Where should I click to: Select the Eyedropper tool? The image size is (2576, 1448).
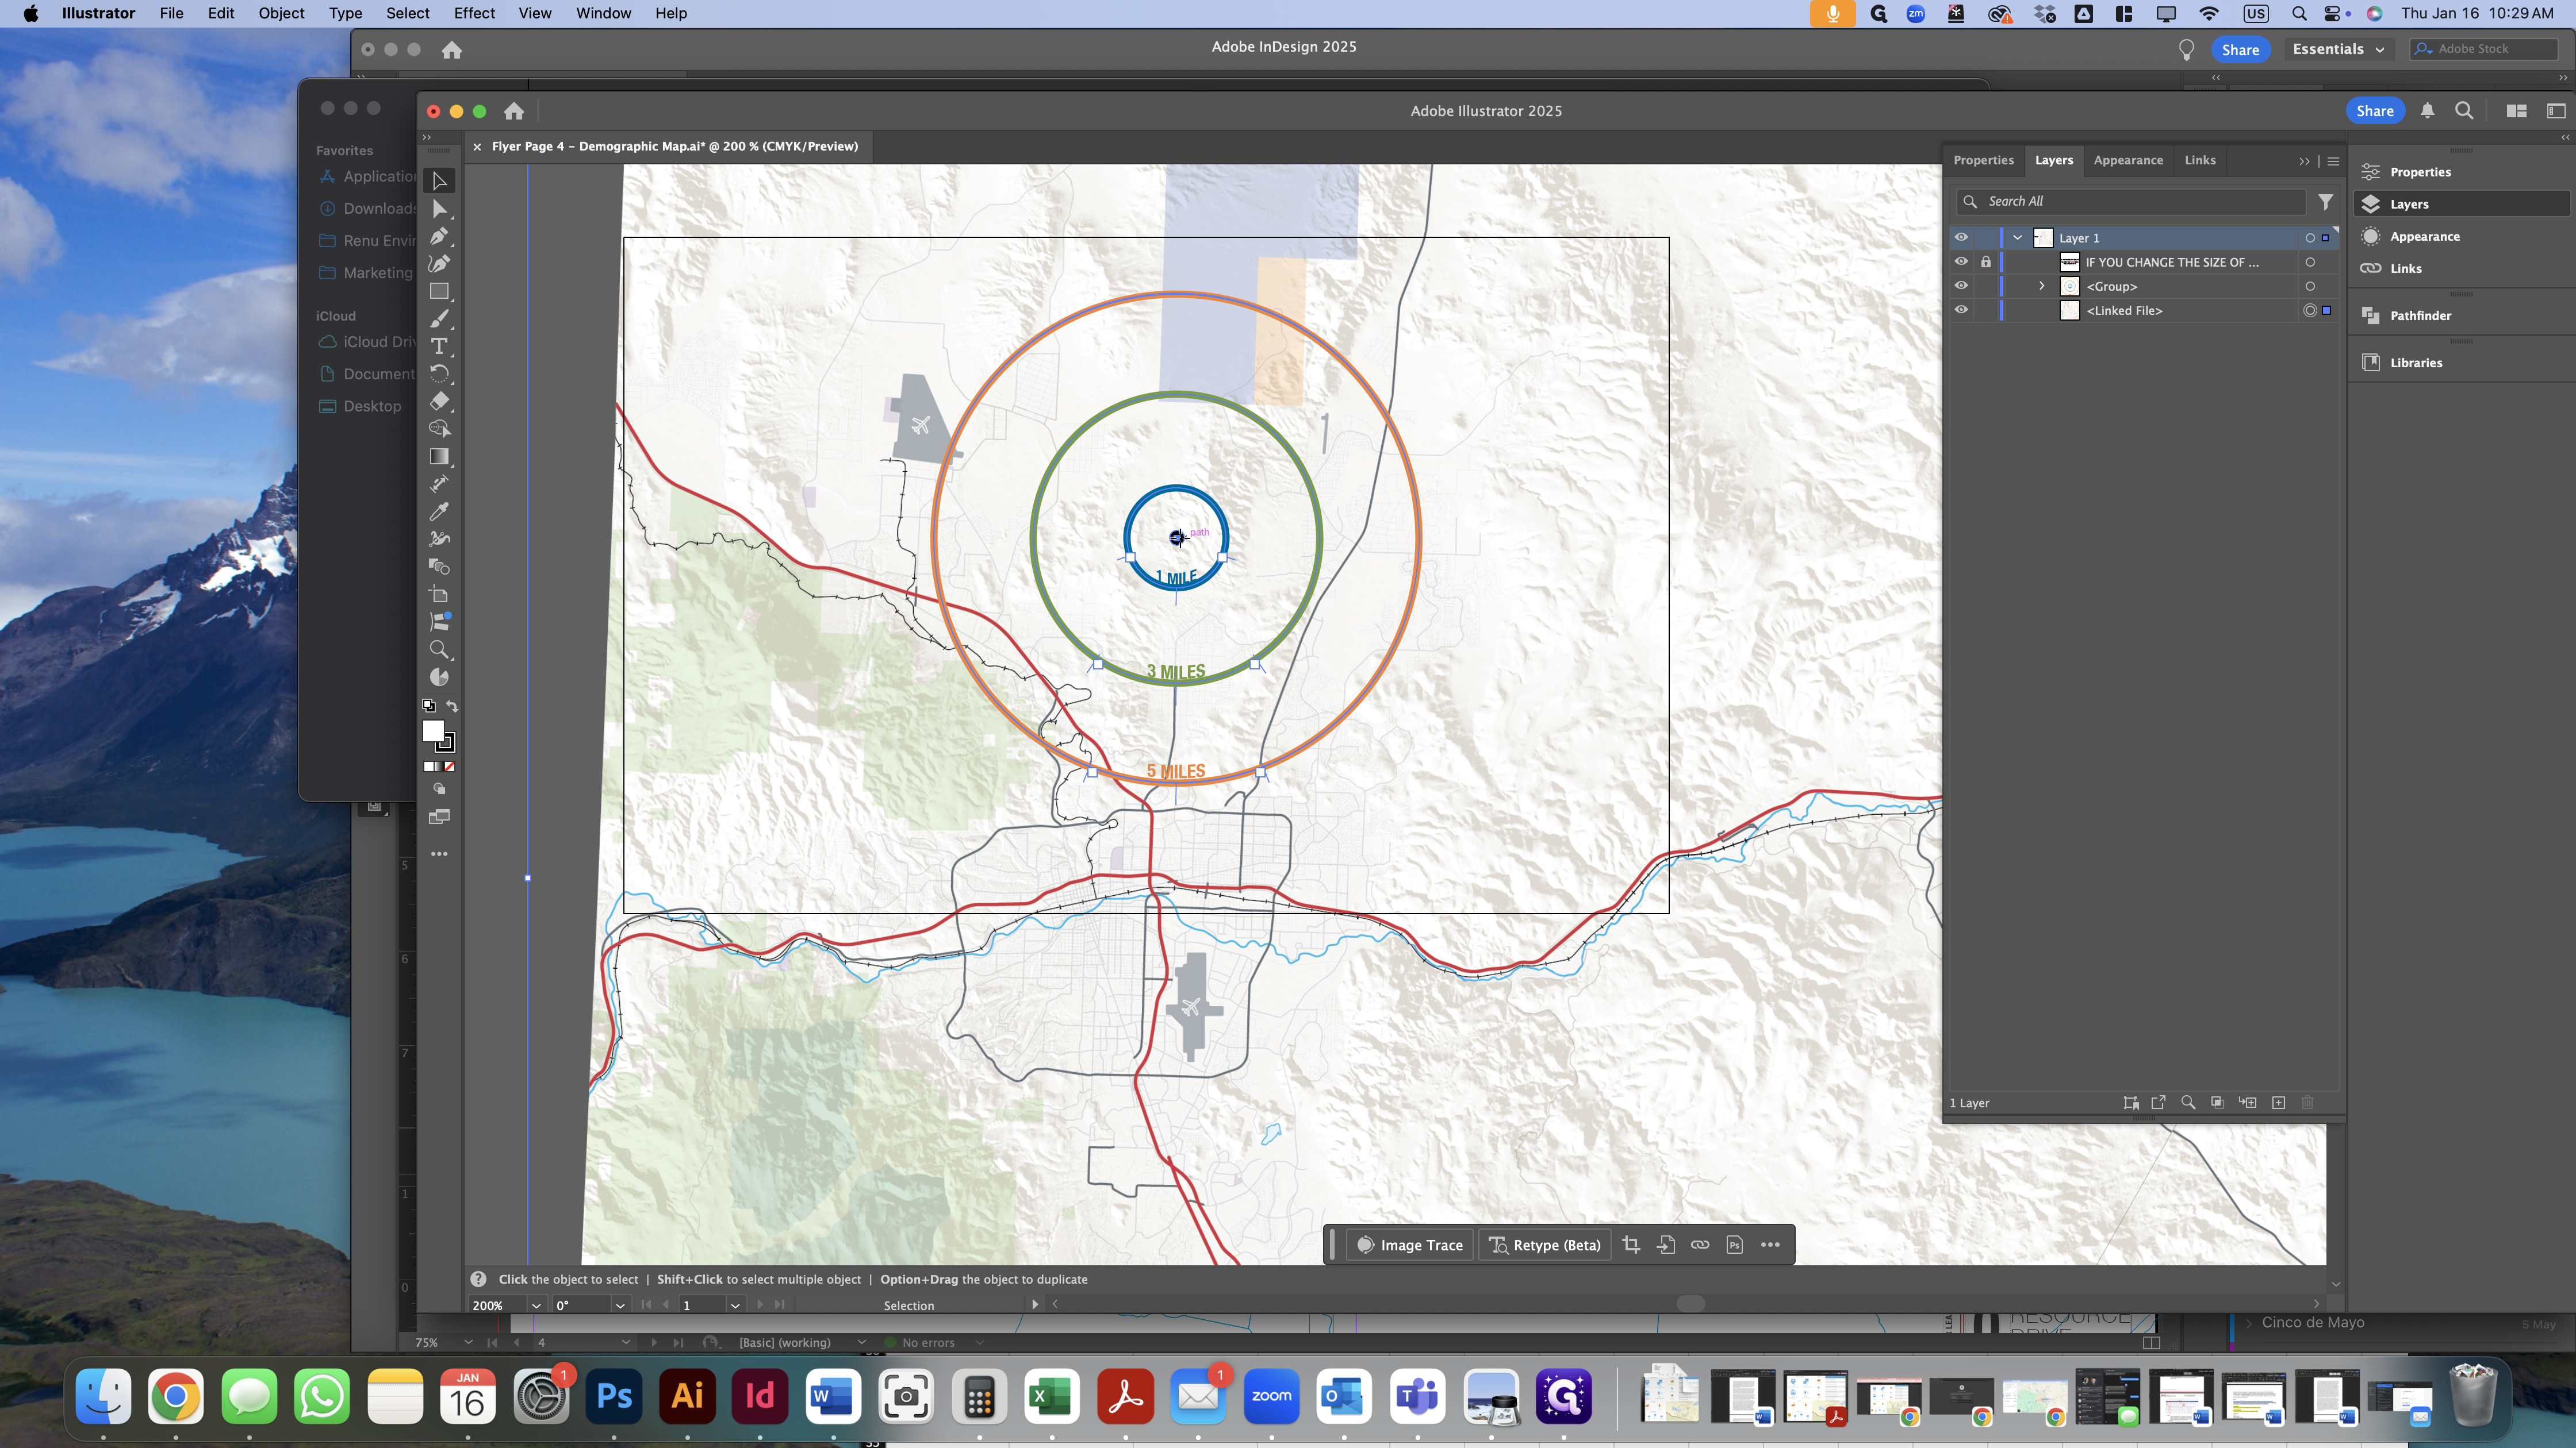pos(439,511)
